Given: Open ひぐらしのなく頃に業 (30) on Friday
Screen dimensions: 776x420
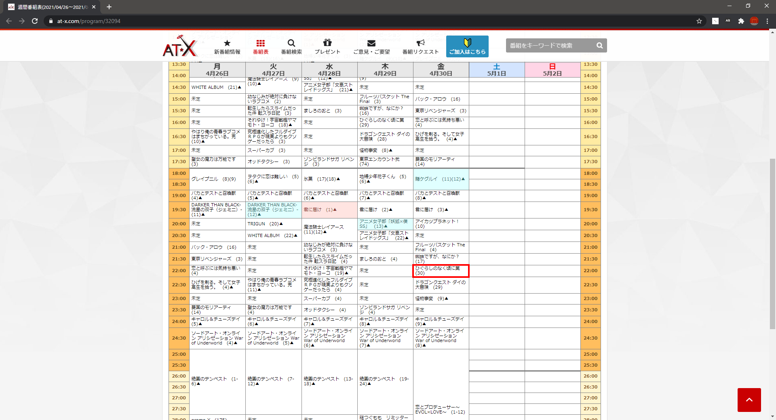Looking at the screenshot, I should 441,271.
